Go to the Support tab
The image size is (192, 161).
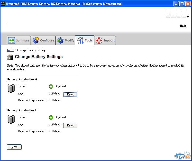105,40
